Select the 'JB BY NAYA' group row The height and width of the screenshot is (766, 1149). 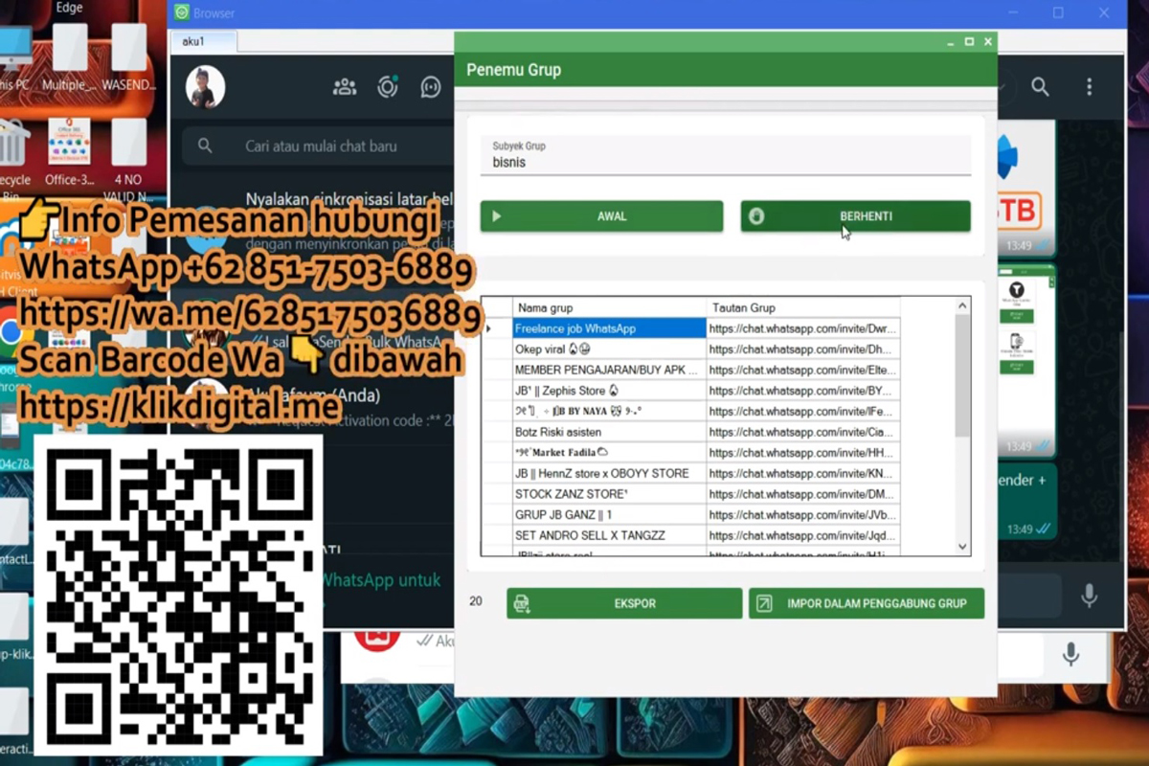[x=609, y=411]
